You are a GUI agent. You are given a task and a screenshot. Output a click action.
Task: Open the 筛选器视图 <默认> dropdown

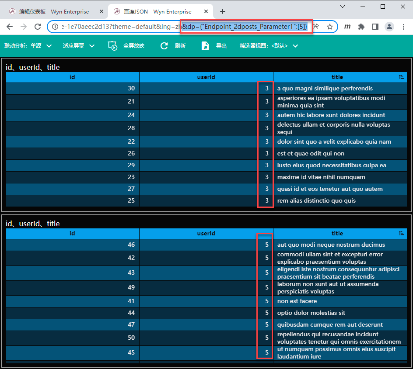click(x=269, y=46)
